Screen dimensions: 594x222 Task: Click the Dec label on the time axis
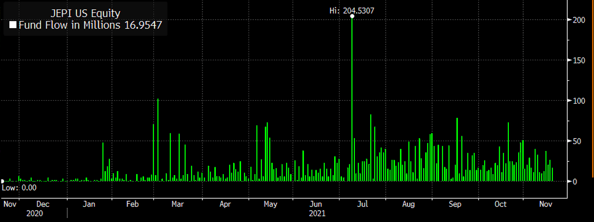(43, 204)
